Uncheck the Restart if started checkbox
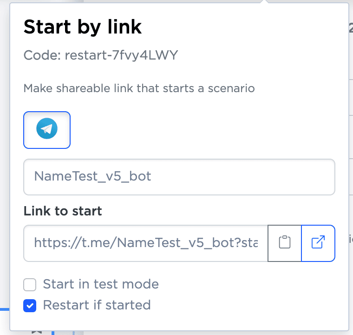The image size is (353, 335). point(30,306)
